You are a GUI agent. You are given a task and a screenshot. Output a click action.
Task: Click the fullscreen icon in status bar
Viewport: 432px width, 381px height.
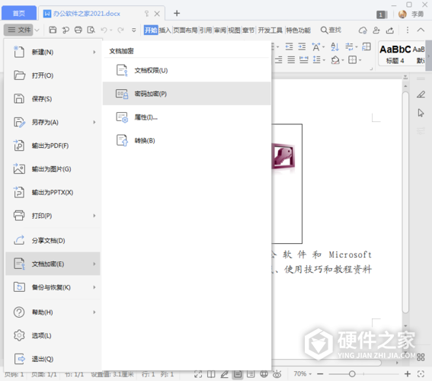pyautogui.click(x=198, y=374)
